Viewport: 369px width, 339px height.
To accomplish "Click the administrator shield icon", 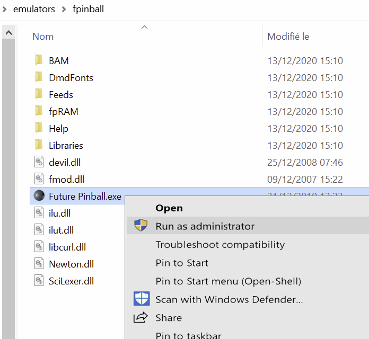I will point(141,226).
